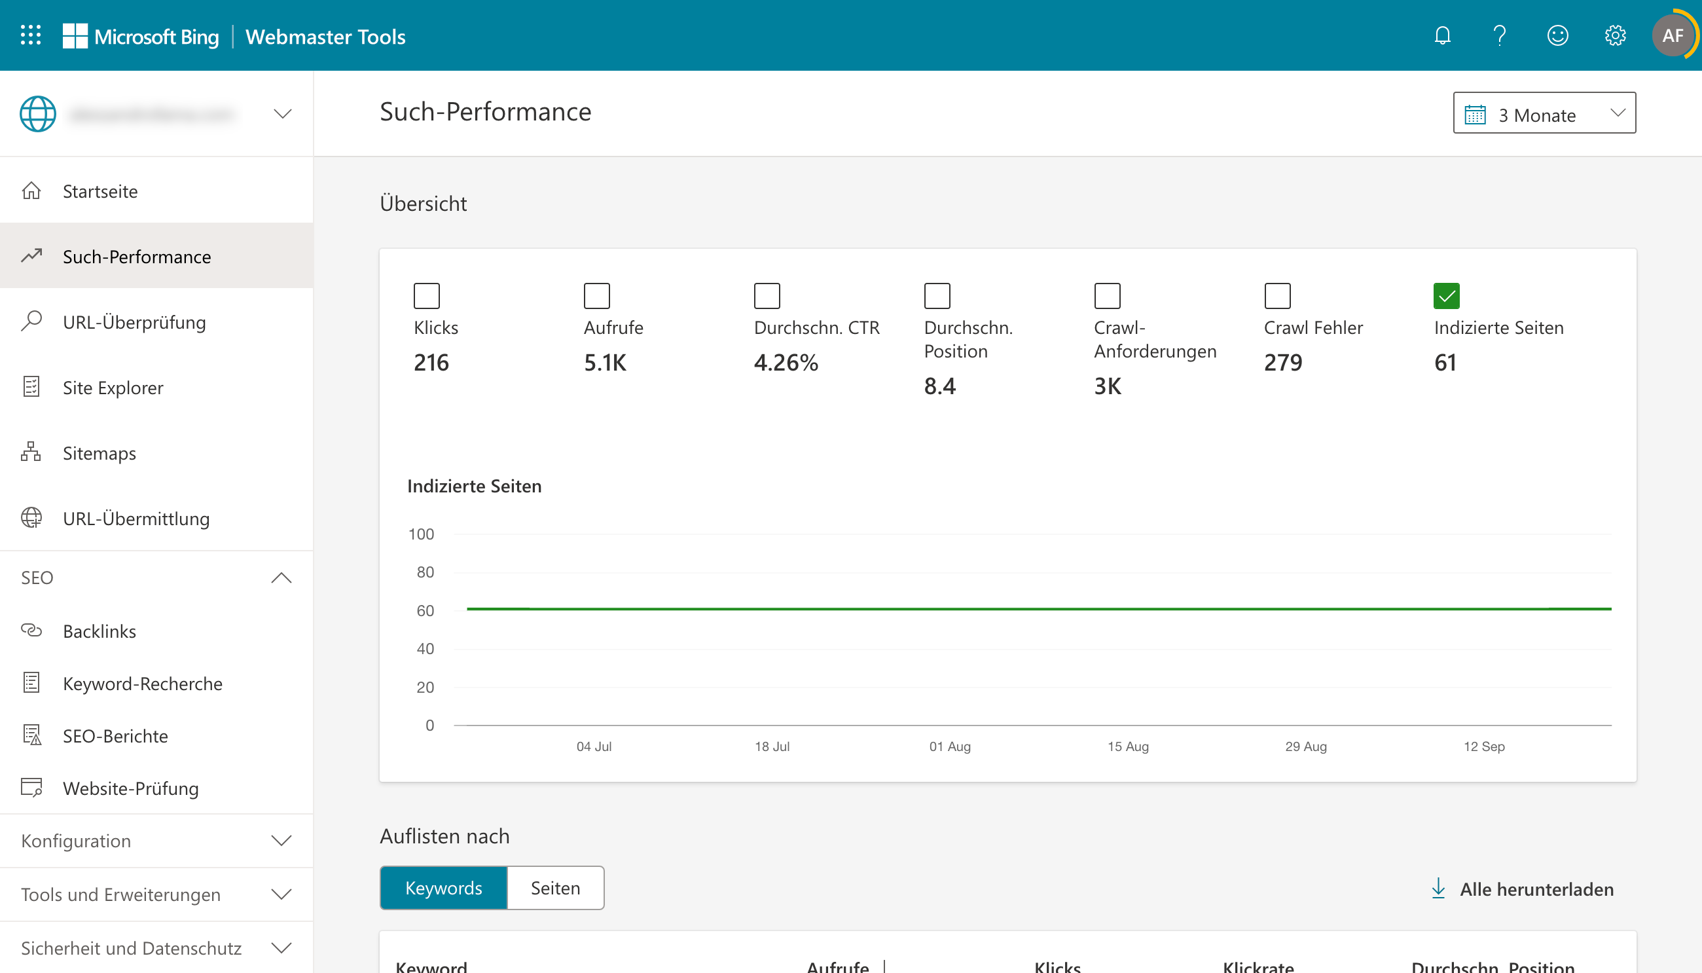Check the Crawl Fehler checkbox
Image resolution: width=1702 pixels, height=973 pixels.
pyautogui.click(x=1277, y=295)
